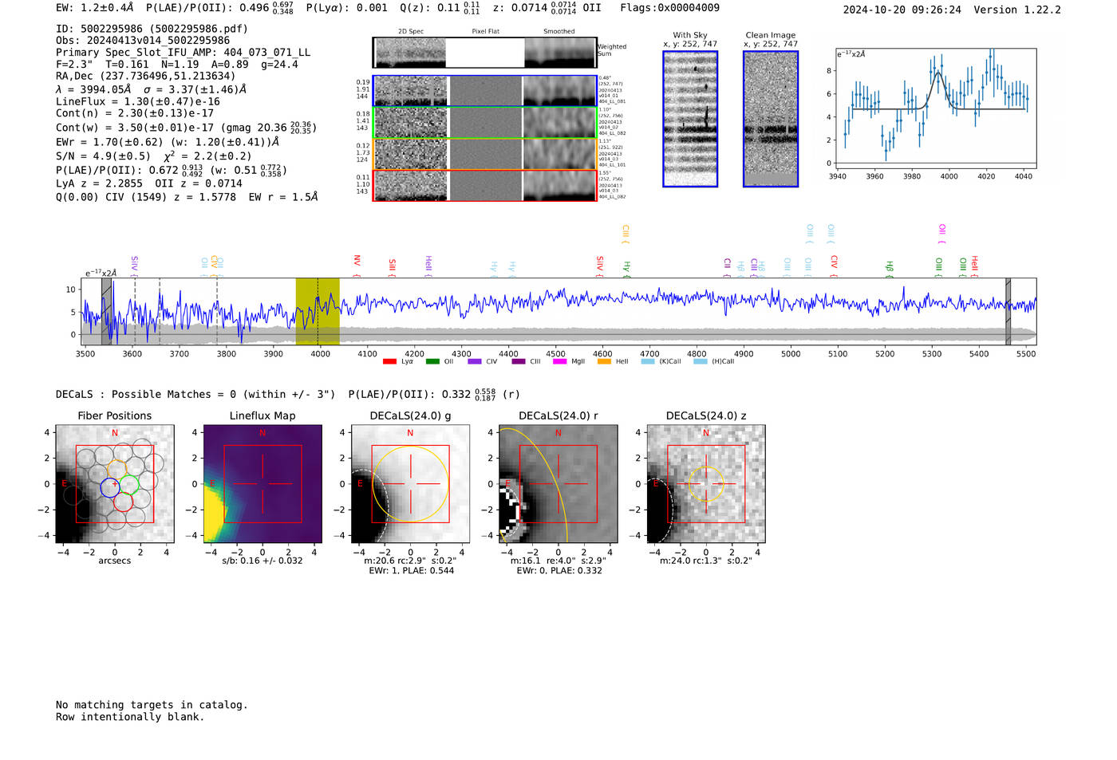
Task: Open the With Sky image cutout
Action: coord(690,119)
